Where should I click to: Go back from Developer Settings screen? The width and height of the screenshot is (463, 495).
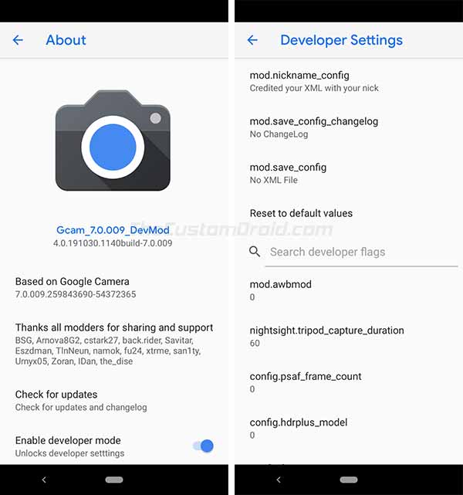click(x=252, y=40)
